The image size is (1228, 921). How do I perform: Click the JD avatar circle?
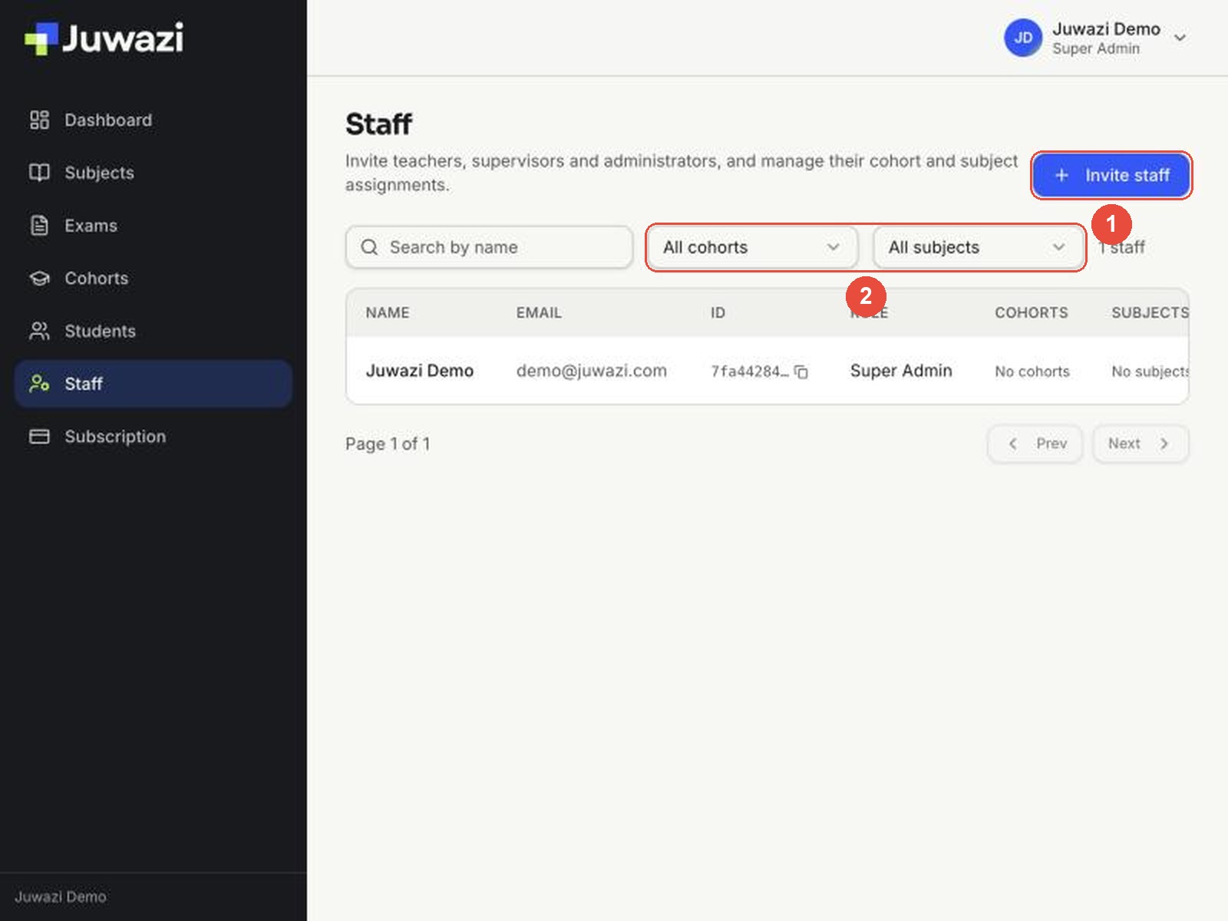1023,38
